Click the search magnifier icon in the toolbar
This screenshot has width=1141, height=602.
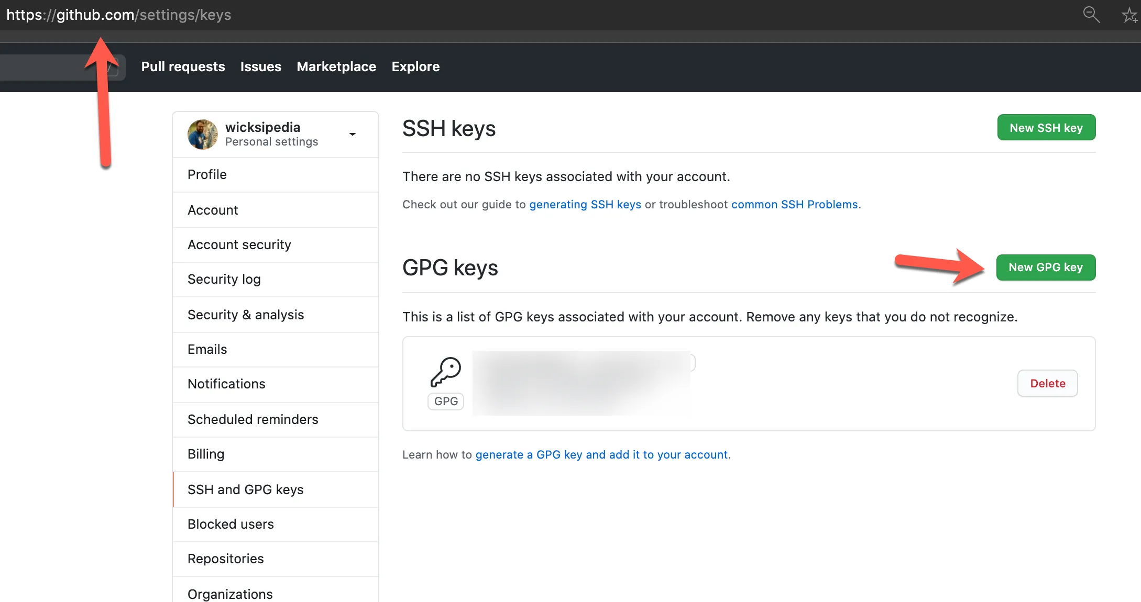(x=1091, y=14)
